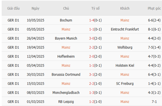Click the Phạt góc column header
Image resolution: width=162 pixels, height=106 pixels.
tap(154, 8)
